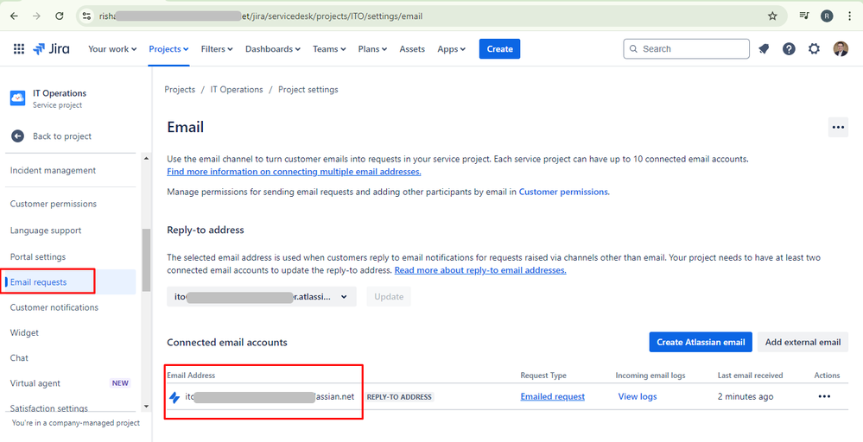Image resolution: width=863 pixels, height=442 pixels.
Task: Open the browser media control icon
Action: coord(804,16)
